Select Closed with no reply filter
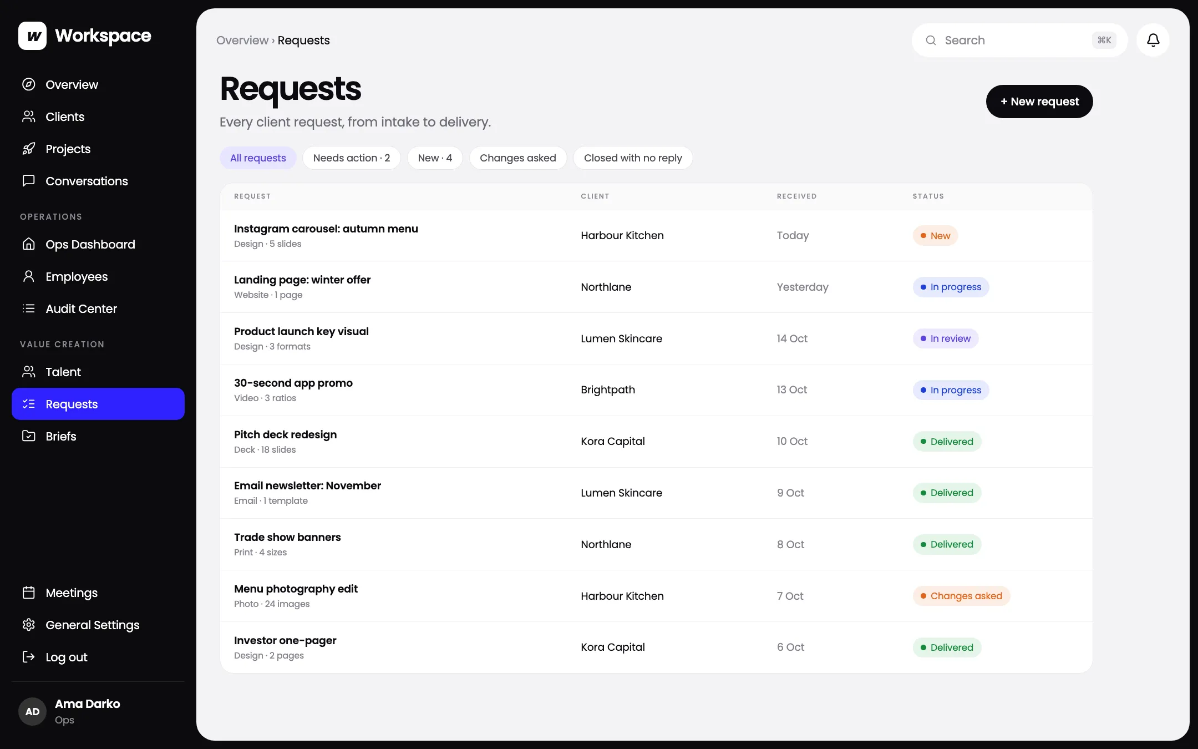The width and height of the screenshot is (1198, 749). [x=633, y=158]
